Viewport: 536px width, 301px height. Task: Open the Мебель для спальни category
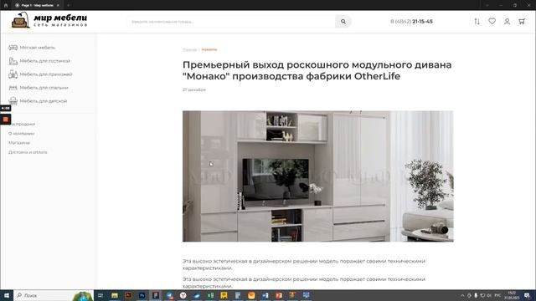[44, 88]
